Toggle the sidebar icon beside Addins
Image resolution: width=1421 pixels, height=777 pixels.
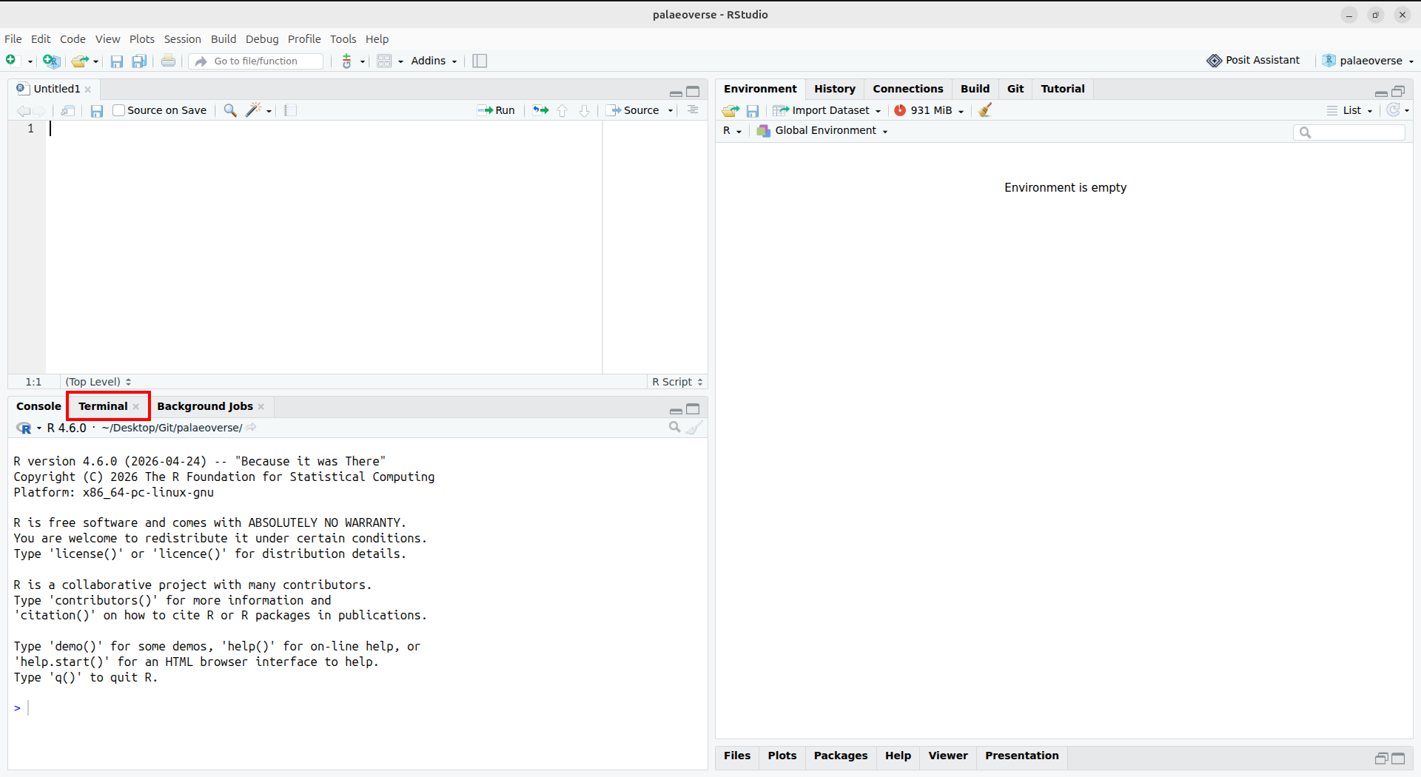[480, 61]
